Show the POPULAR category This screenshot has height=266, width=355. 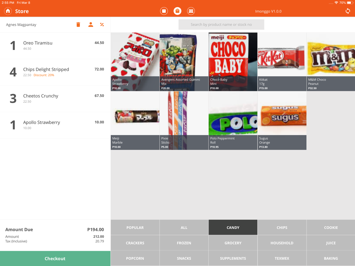coord(135,228)
